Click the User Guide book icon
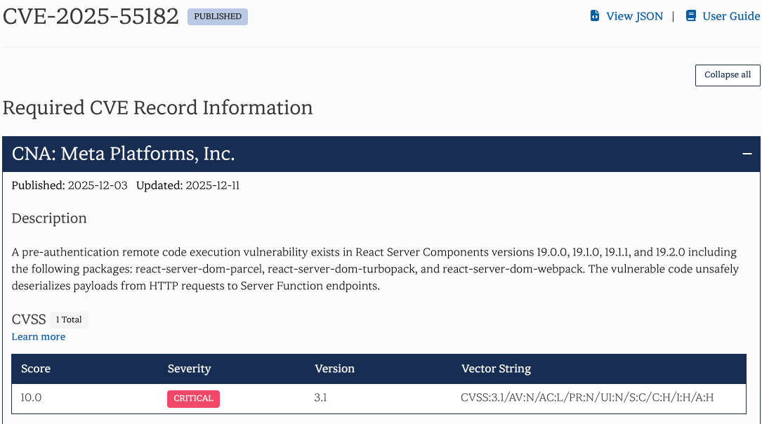 click(691, 16)
